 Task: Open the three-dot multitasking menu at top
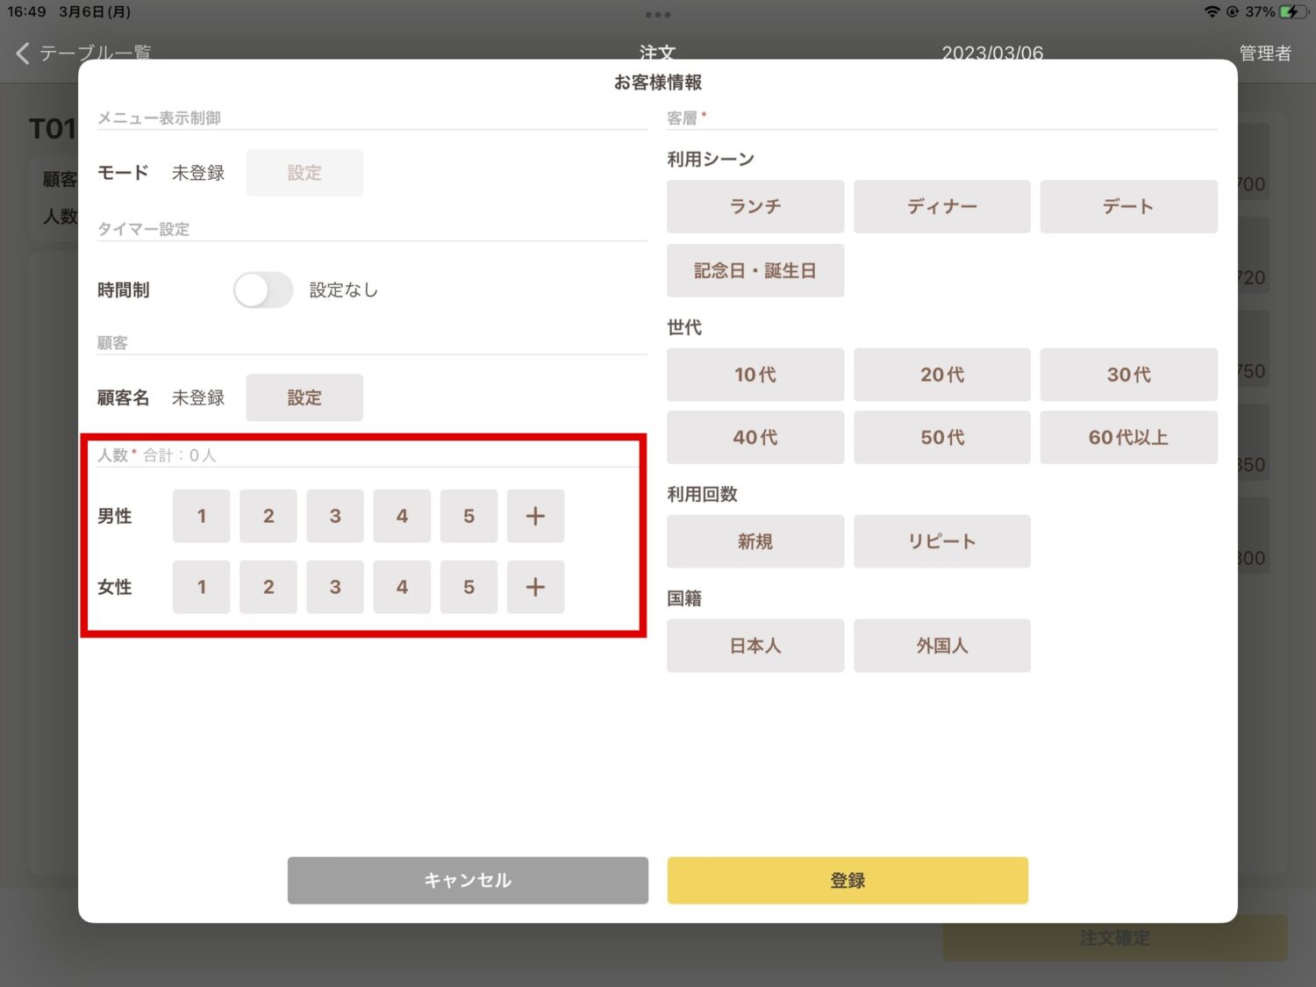point(657,15)
